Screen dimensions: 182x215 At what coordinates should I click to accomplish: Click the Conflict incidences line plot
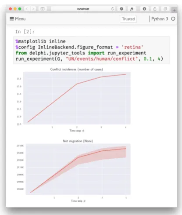point(77,98)
